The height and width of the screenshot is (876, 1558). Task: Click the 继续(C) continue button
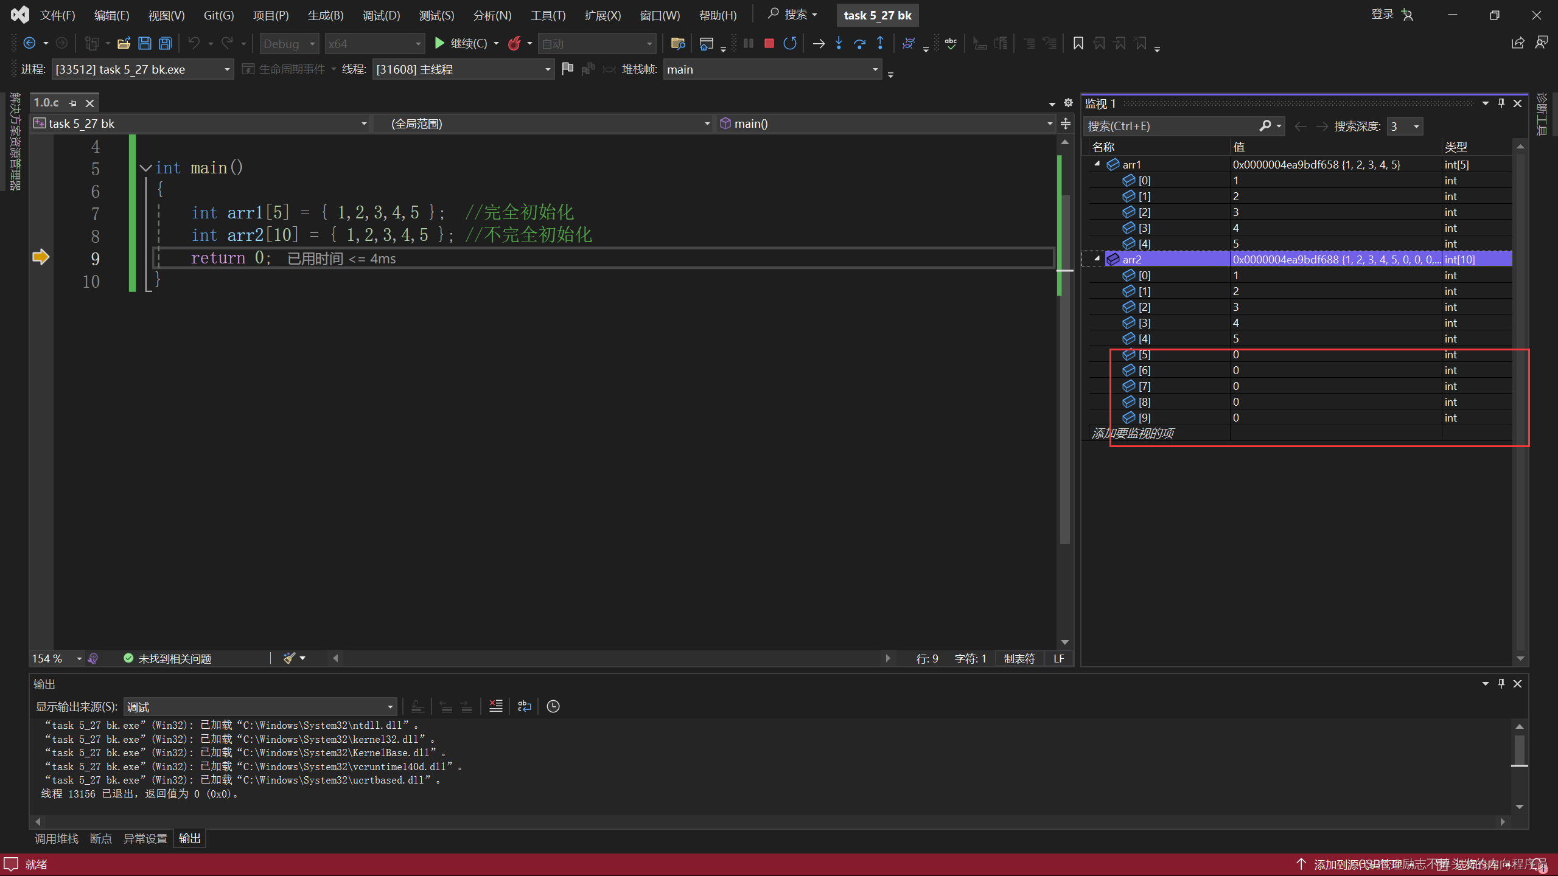(461, 43)
